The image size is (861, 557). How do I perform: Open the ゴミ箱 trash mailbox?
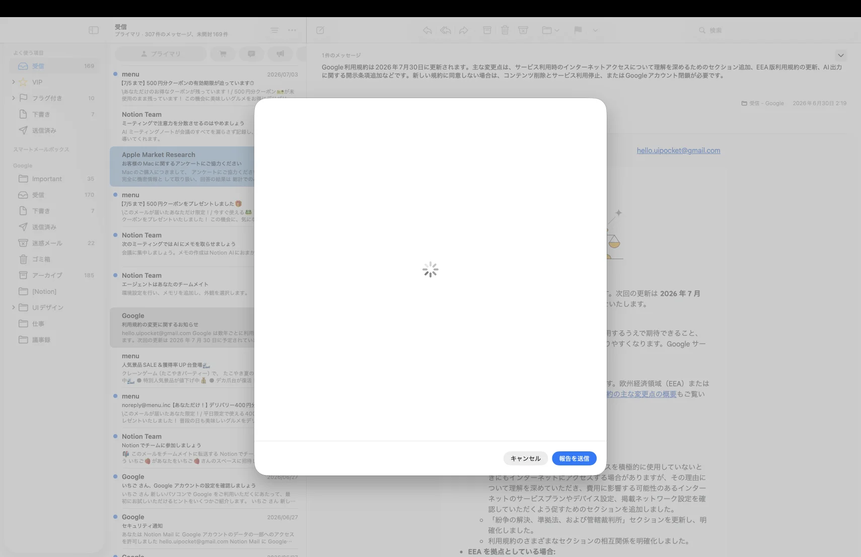click(55, 259)
